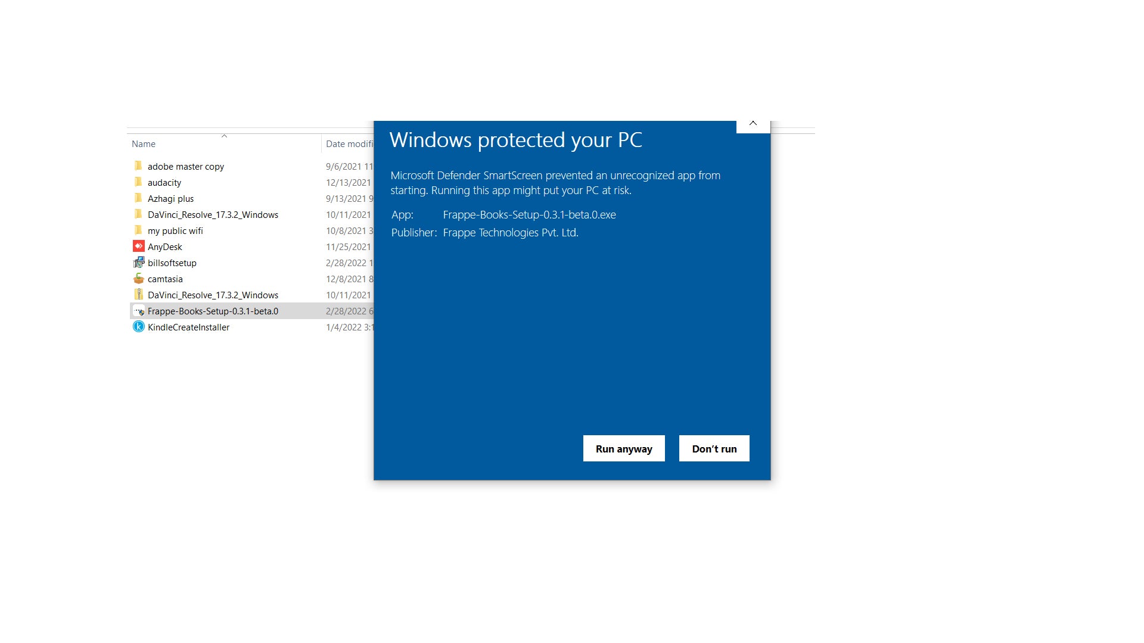The height and width of the screenshot is (643, 1144).
Task: Click the 9/6/2021 date of adobe master copy
Action: pyautogui.click(x=350, y=167)
